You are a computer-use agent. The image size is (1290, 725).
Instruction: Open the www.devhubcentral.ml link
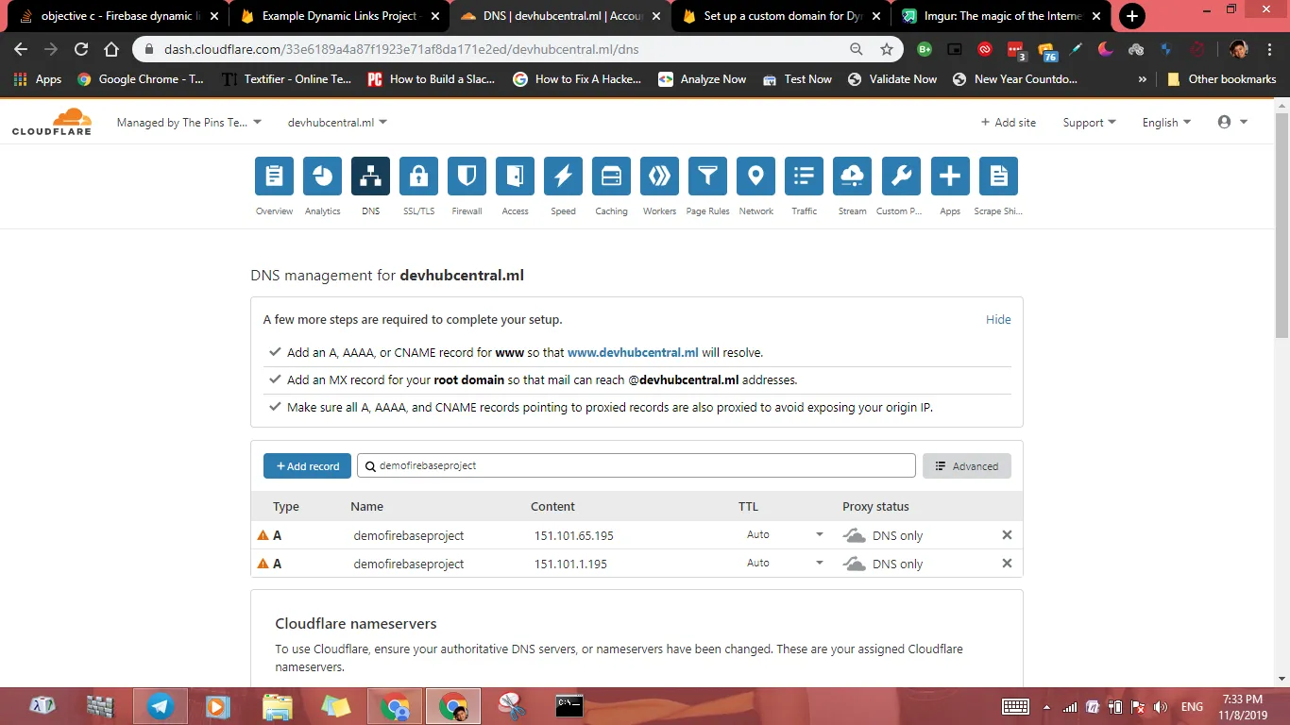(633, 352)
